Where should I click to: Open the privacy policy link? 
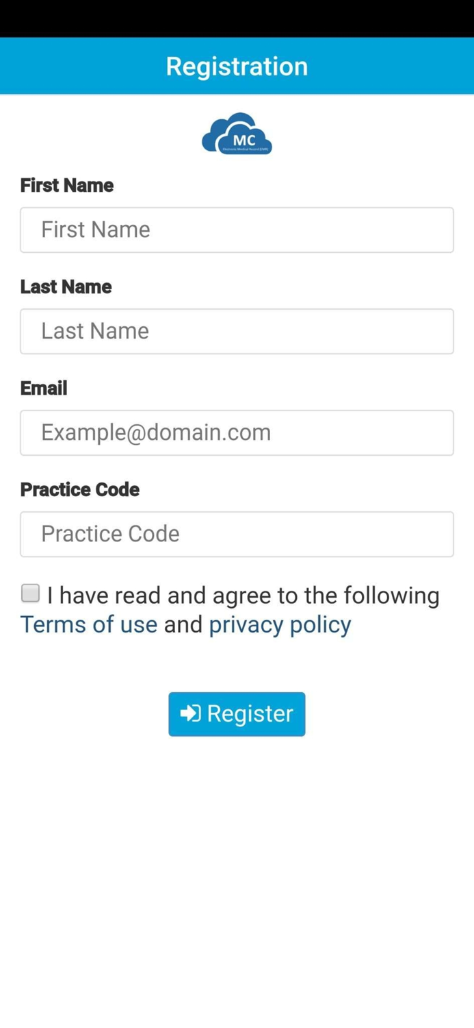tap(280, 624)
